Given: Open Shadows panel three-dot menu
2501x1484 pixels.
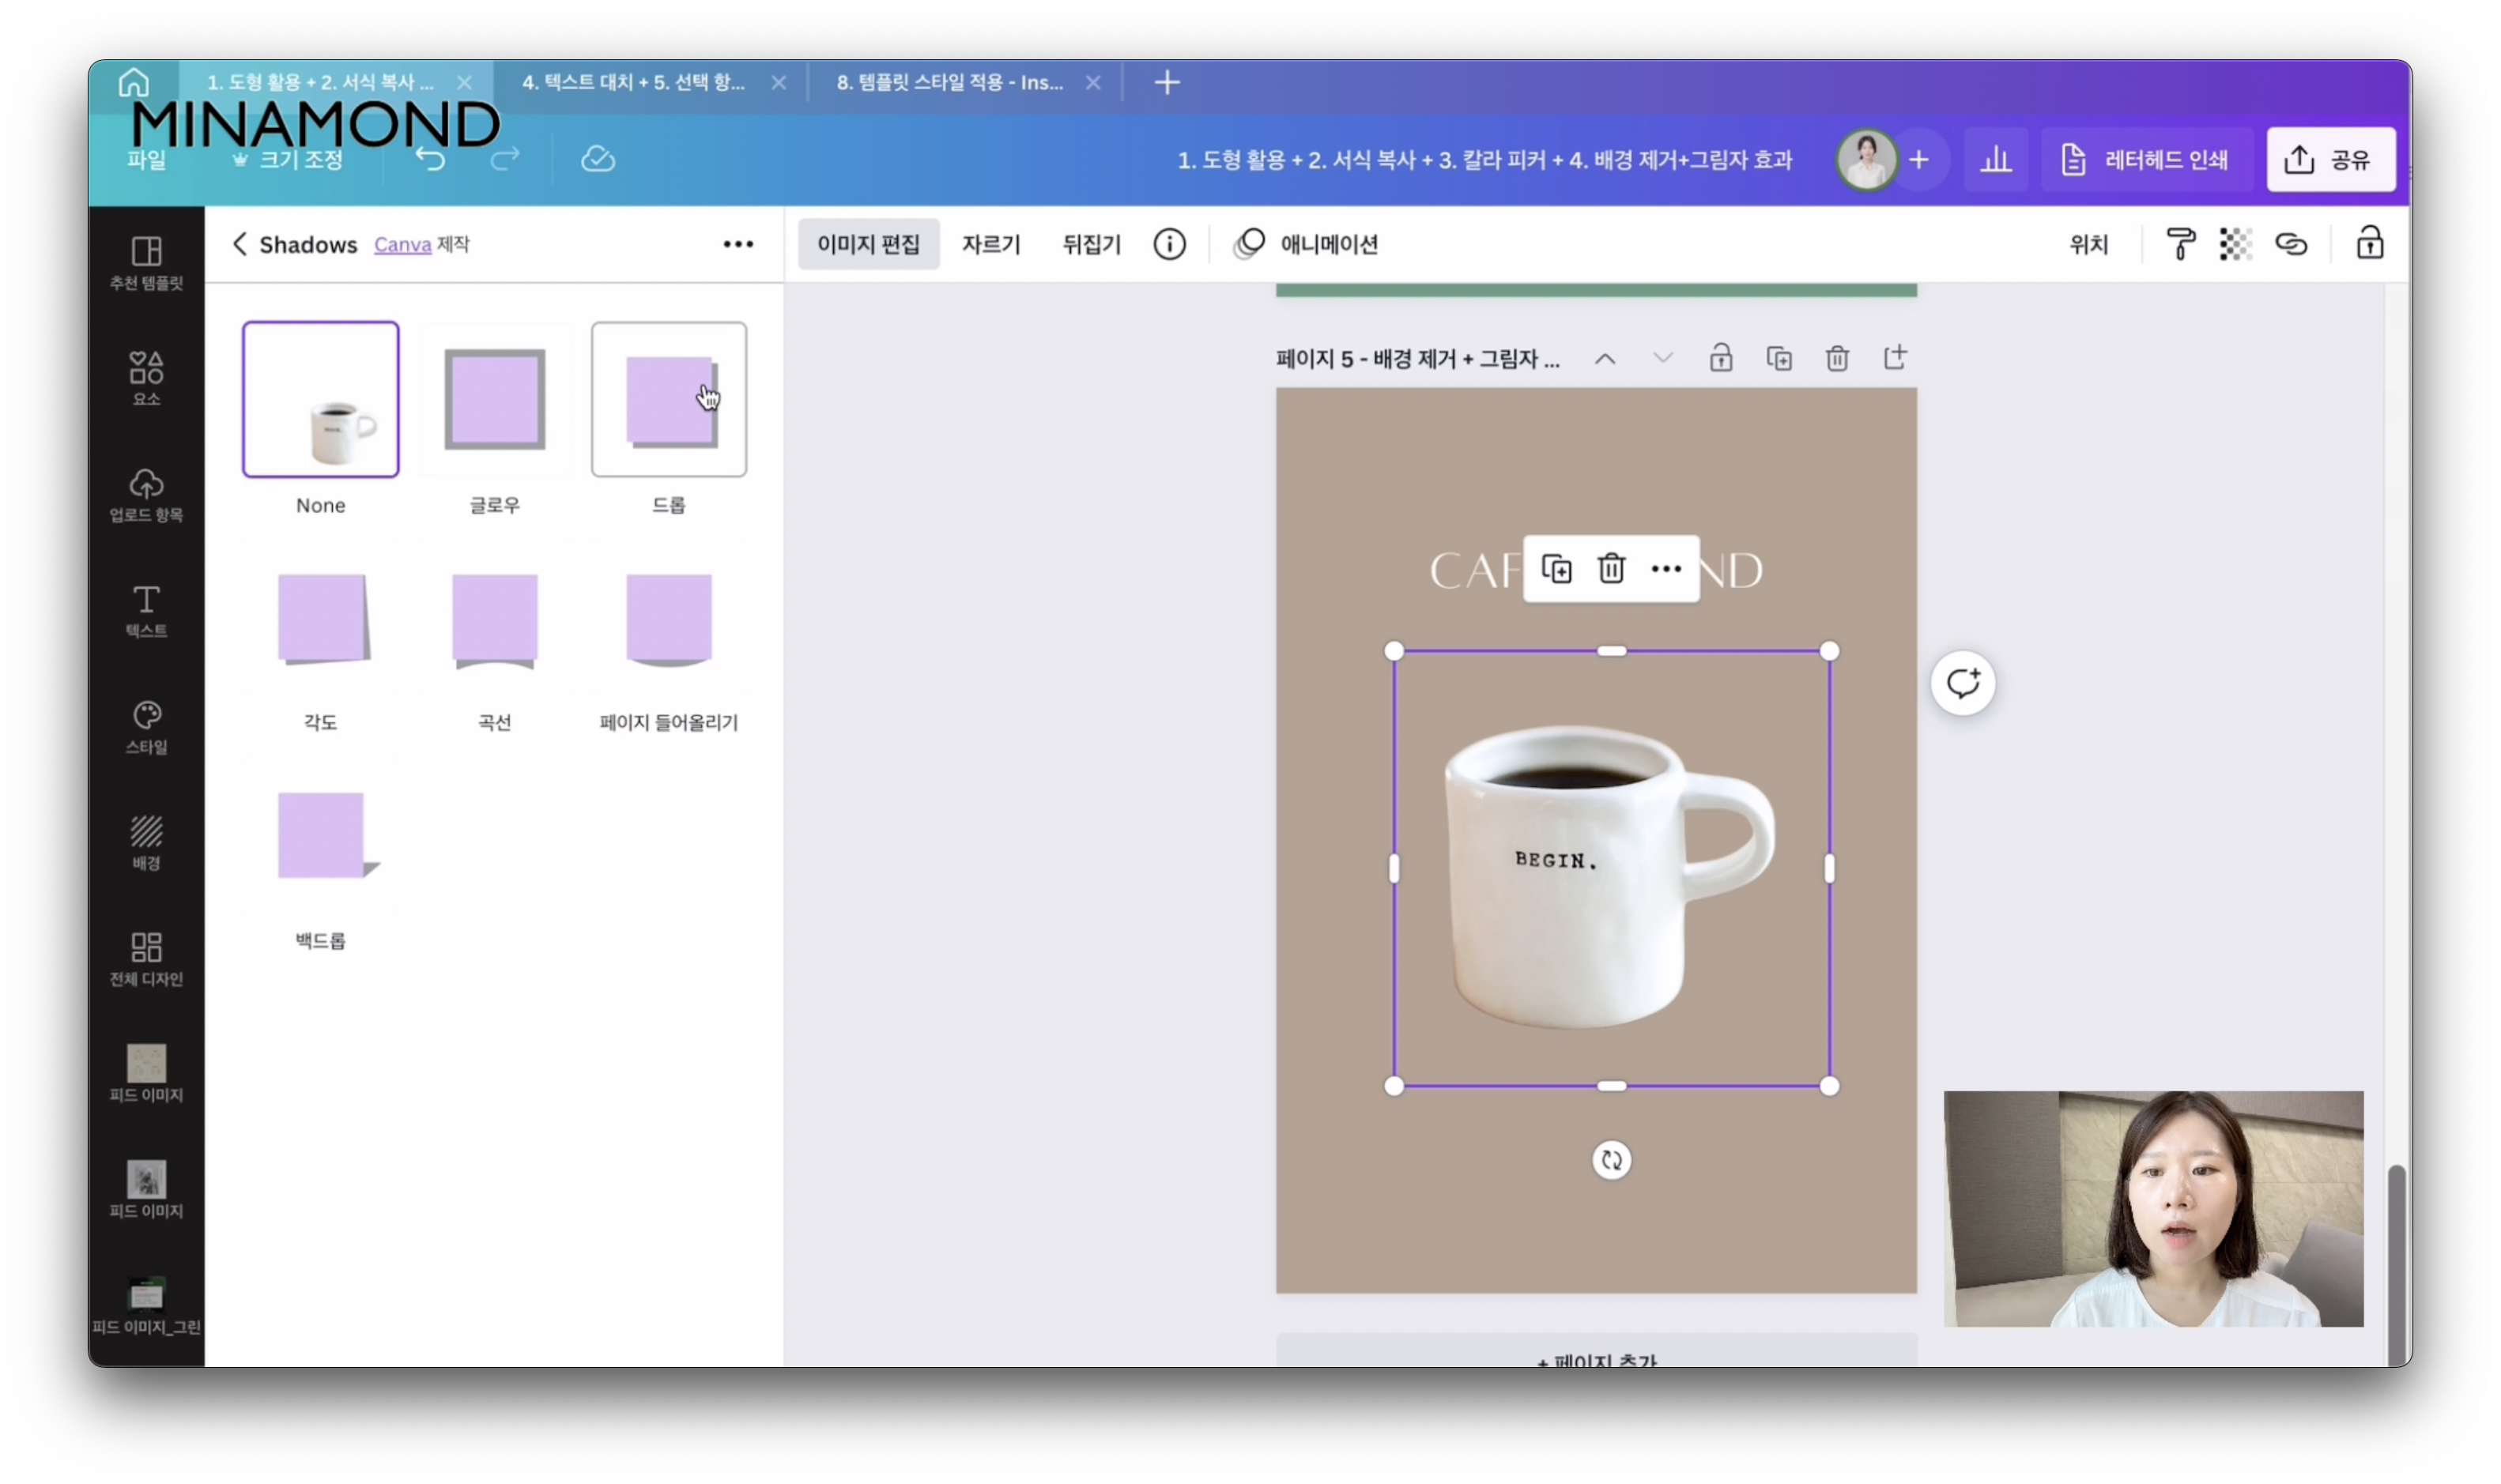Looking at the screenshot, I should 738,244.
